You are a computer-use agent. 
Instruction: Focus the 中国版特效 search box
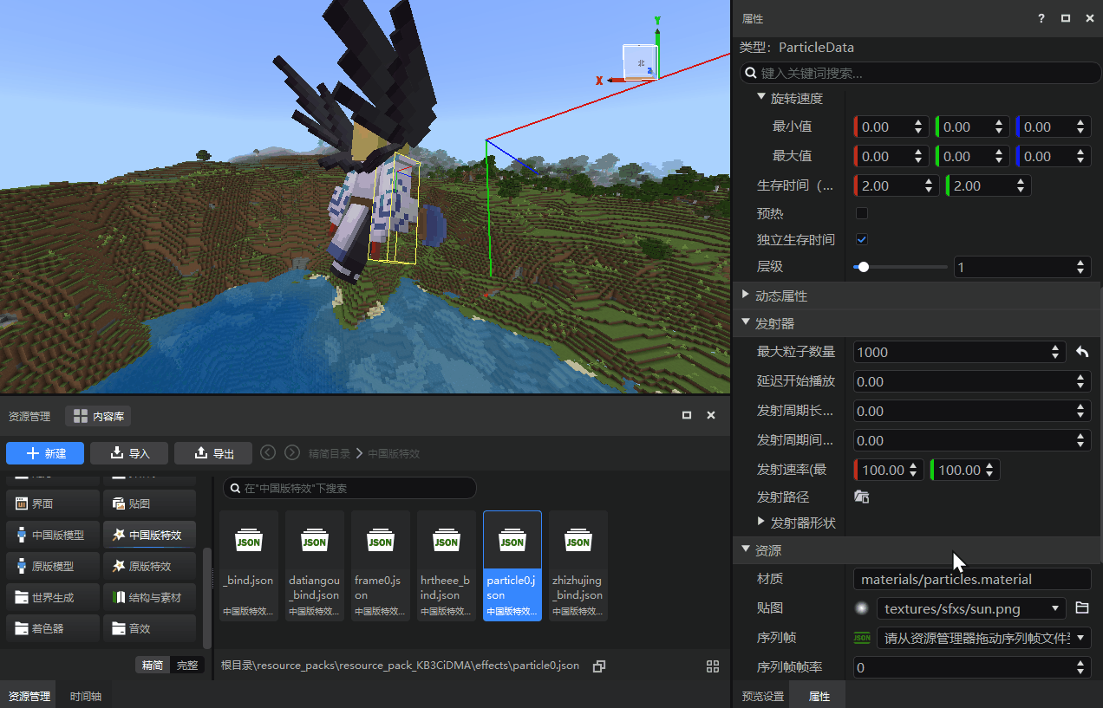tap(349, 488)
